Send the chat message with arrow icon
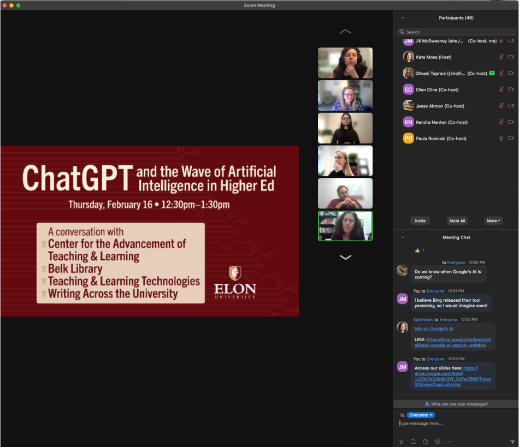The width and height of the screenshot is (519, 447). (x=512, y=442)
